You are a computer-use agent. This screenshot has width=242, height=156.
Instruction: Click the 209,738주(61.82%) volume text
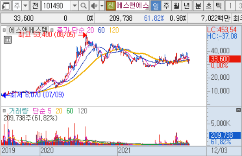(x=30, y=118)
